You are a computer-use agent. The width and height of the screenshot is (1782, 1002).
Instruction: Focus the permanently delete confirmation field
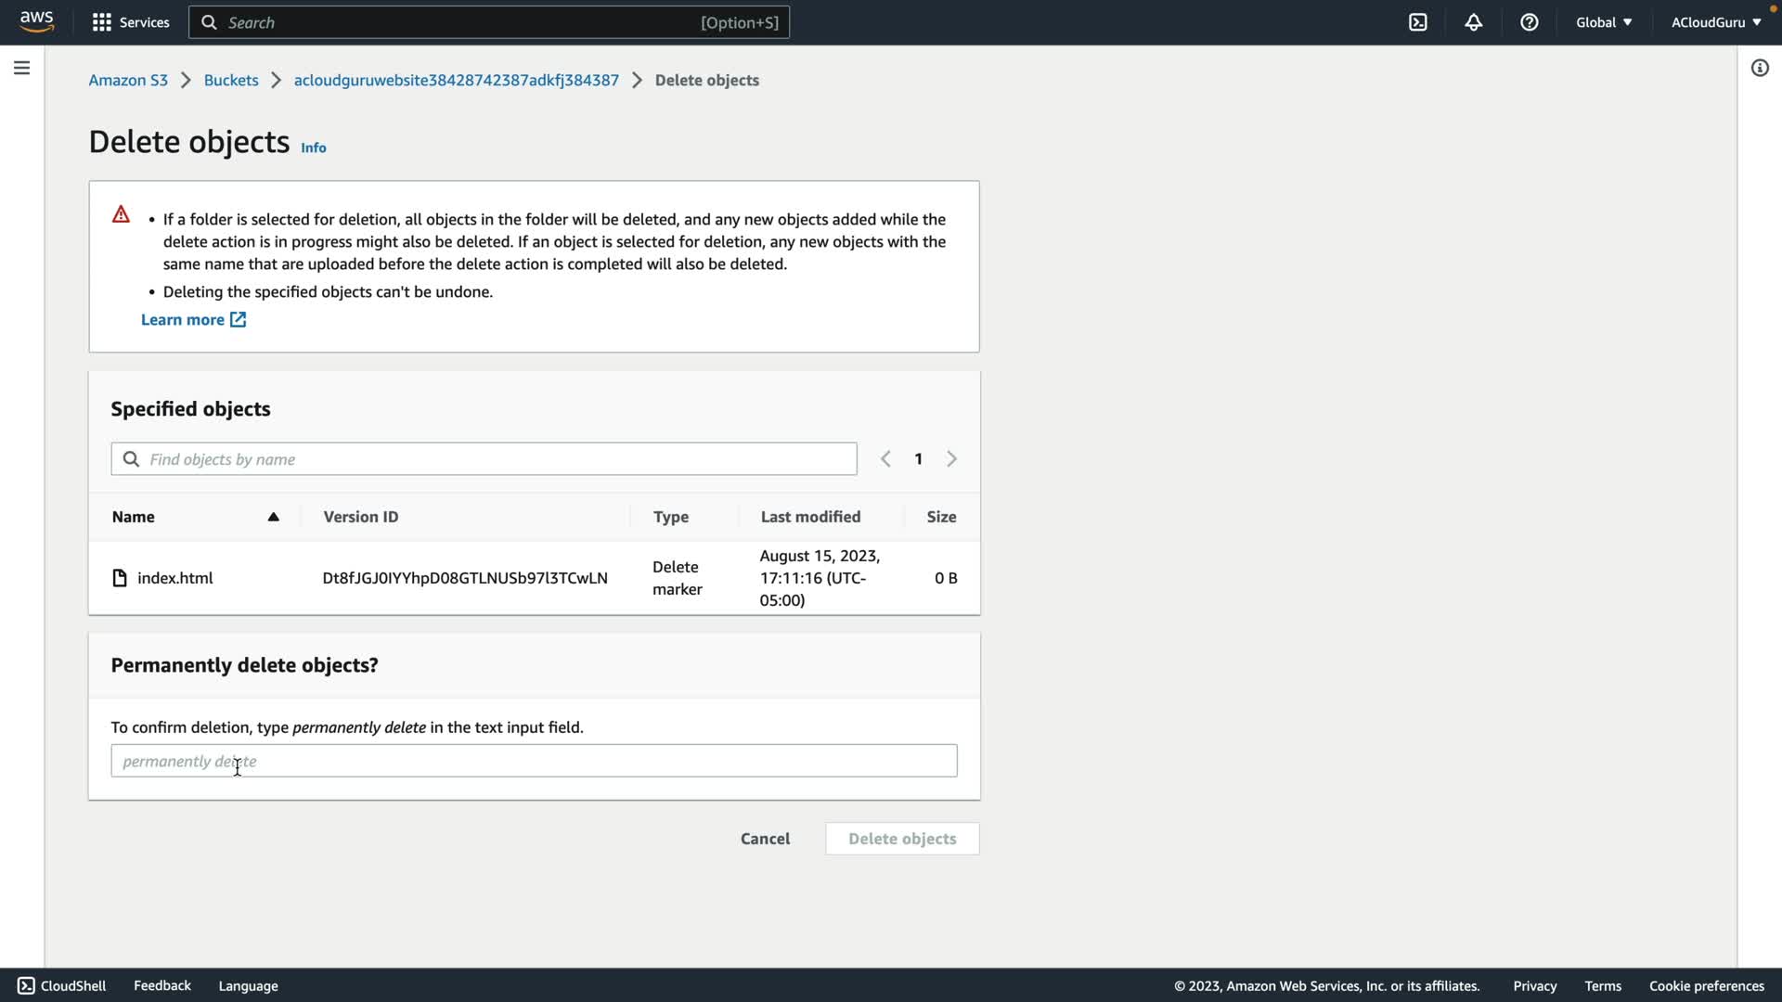(x=534, y=761)
